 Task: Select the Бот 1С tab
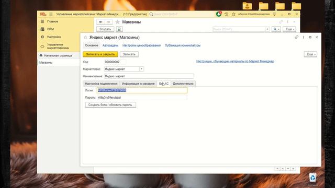(x=164, y=84)
